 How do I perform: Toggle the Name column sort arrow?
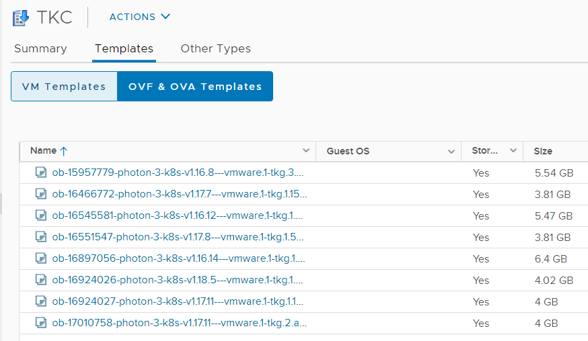pos(64,151)
